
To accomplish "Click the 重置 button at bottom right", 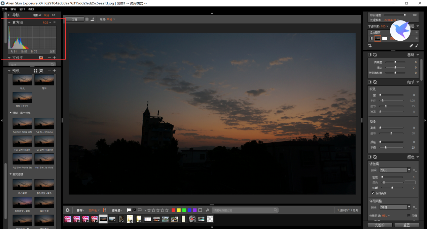I will pyautogui.click(x=406, y=225).
